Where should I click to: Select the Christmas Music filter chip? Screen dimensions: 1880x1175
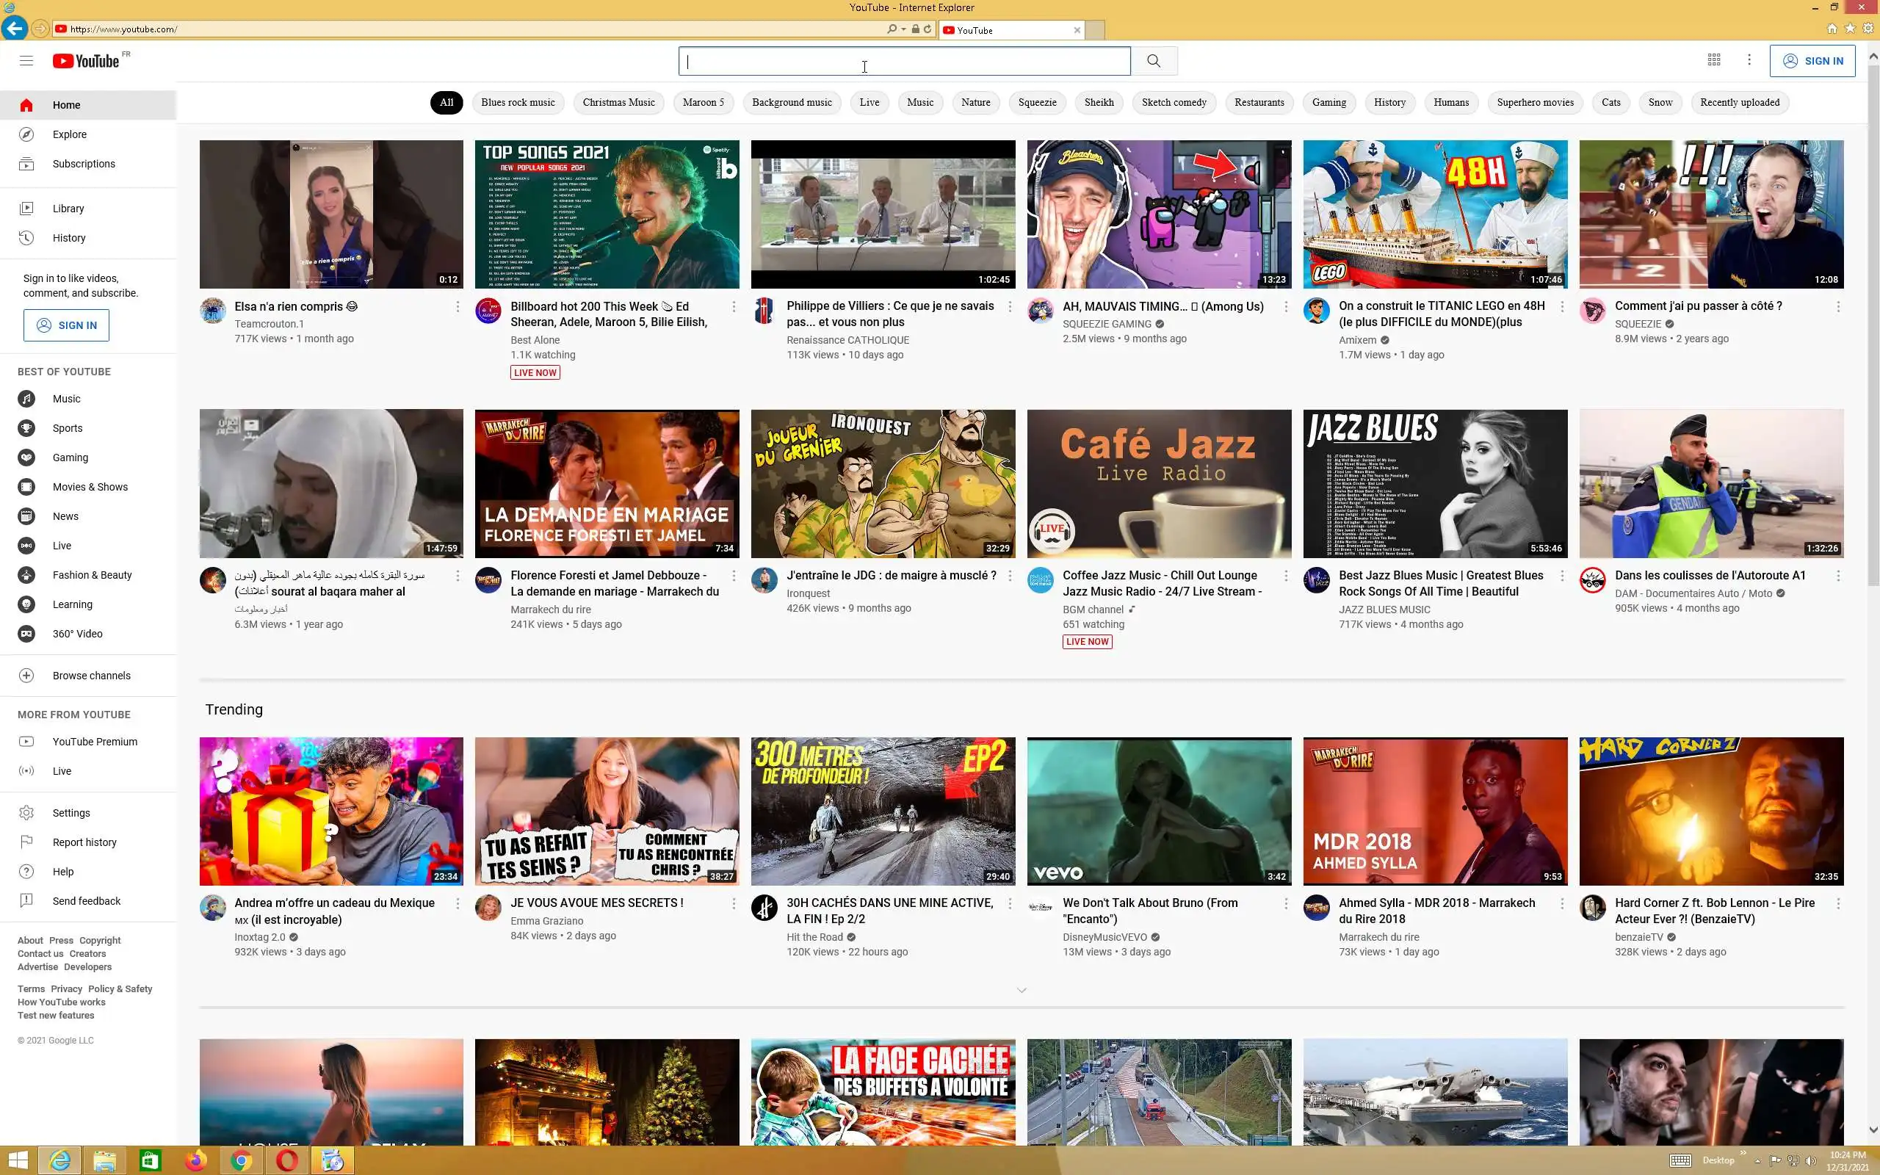click(618, 103)
